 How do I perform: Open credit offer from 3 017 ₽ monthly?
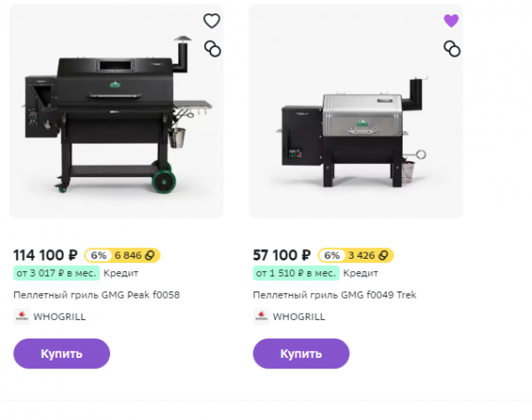(55, 273)
